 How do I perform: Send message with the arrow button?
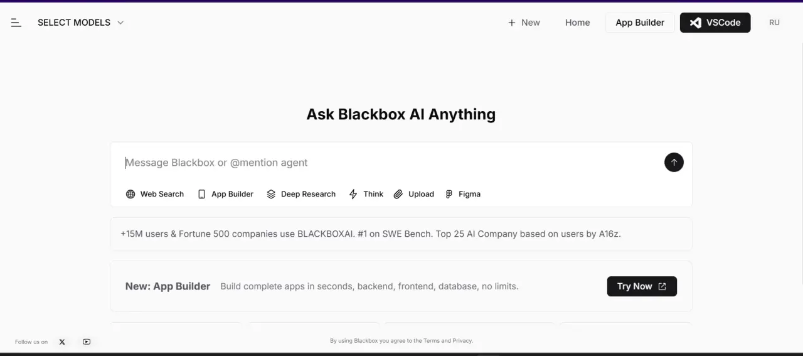coord(674,163)
